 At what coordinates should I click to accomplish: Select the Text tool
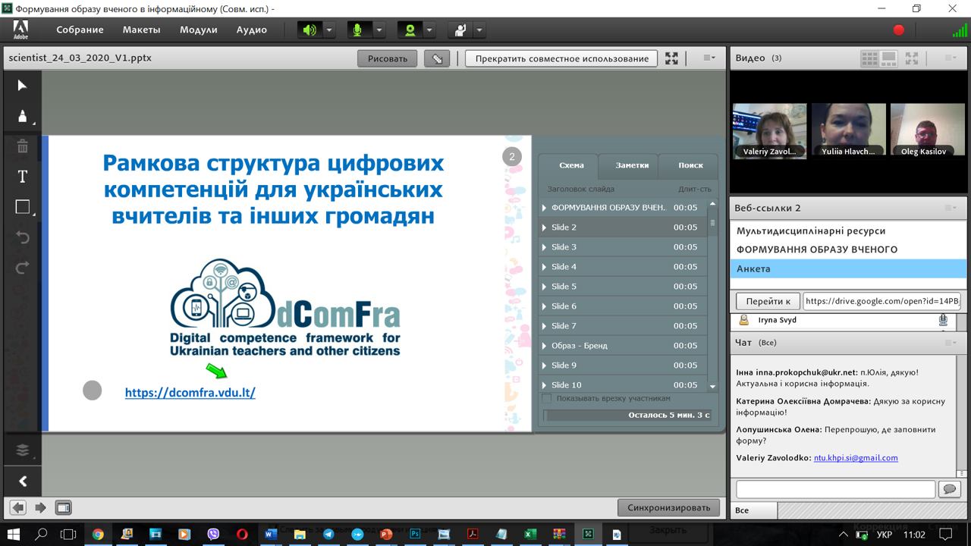click(22, 177)
